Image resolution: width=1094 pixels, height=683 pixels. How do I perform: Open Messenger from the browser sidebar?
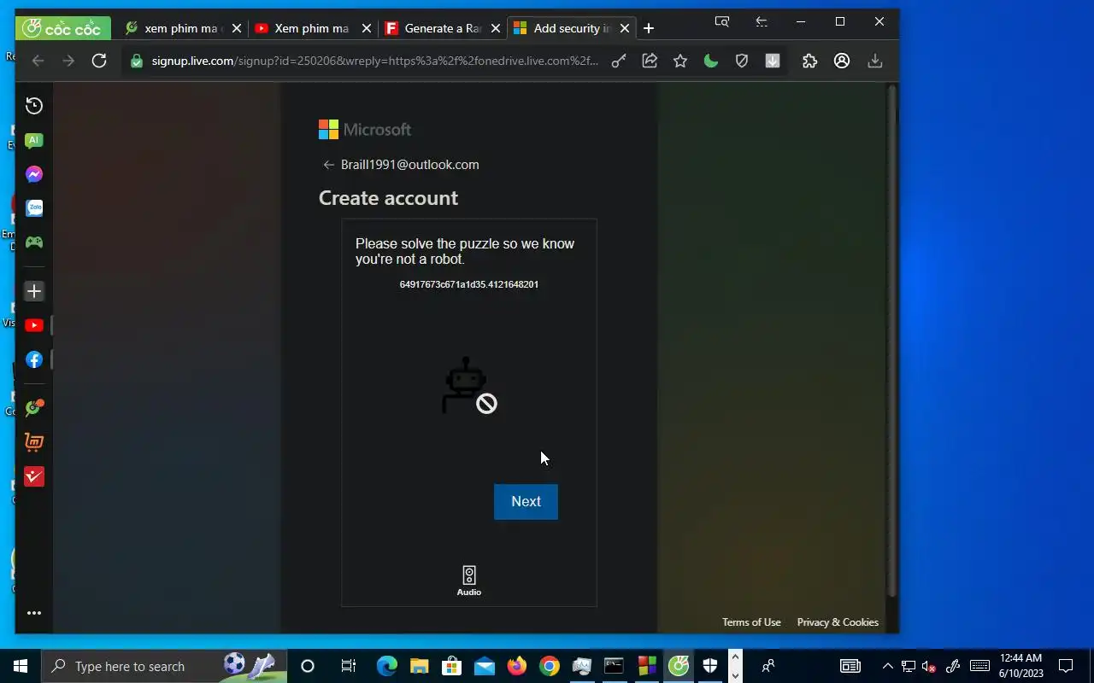point(34,174)
